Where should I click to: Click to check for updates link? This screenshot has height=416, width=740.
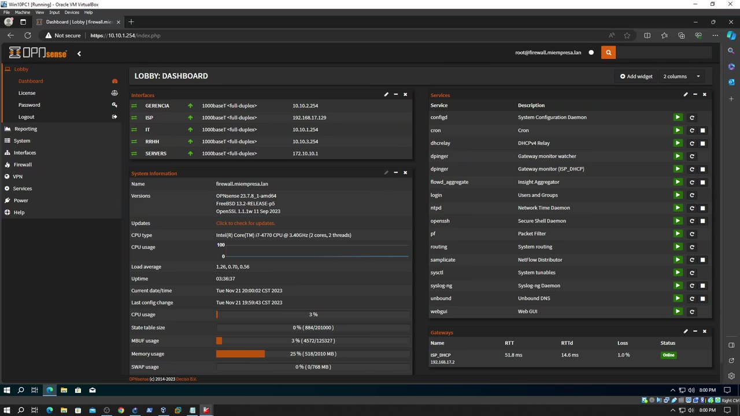[x=246, y=223]
